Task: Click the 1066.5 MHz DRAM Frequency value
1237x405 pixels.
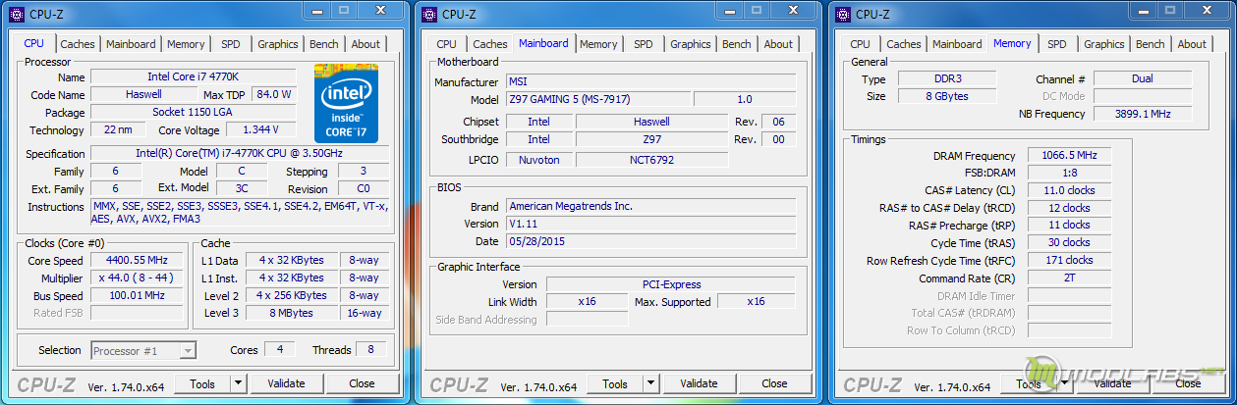Action: pyautogui.click(x=1069, y=155)
